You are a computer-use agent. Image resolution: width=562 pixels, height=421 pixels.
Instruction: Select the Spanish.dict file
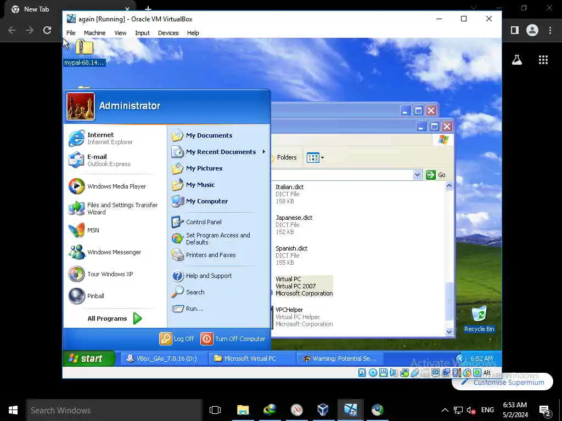pyautogui.click(x=291, y=255)
